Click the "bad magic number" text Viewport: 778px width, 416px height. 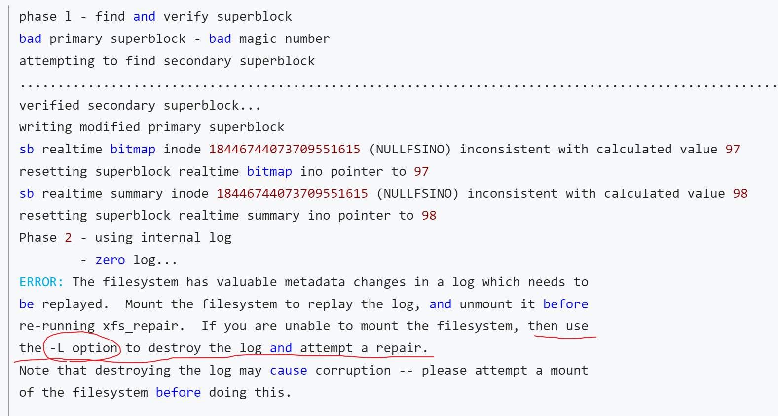click(x=269, y=39)
